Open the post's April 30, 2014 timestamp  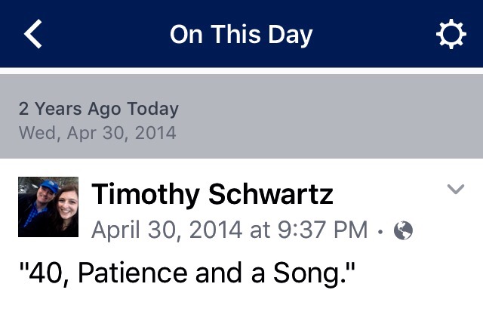coord(229,229)
